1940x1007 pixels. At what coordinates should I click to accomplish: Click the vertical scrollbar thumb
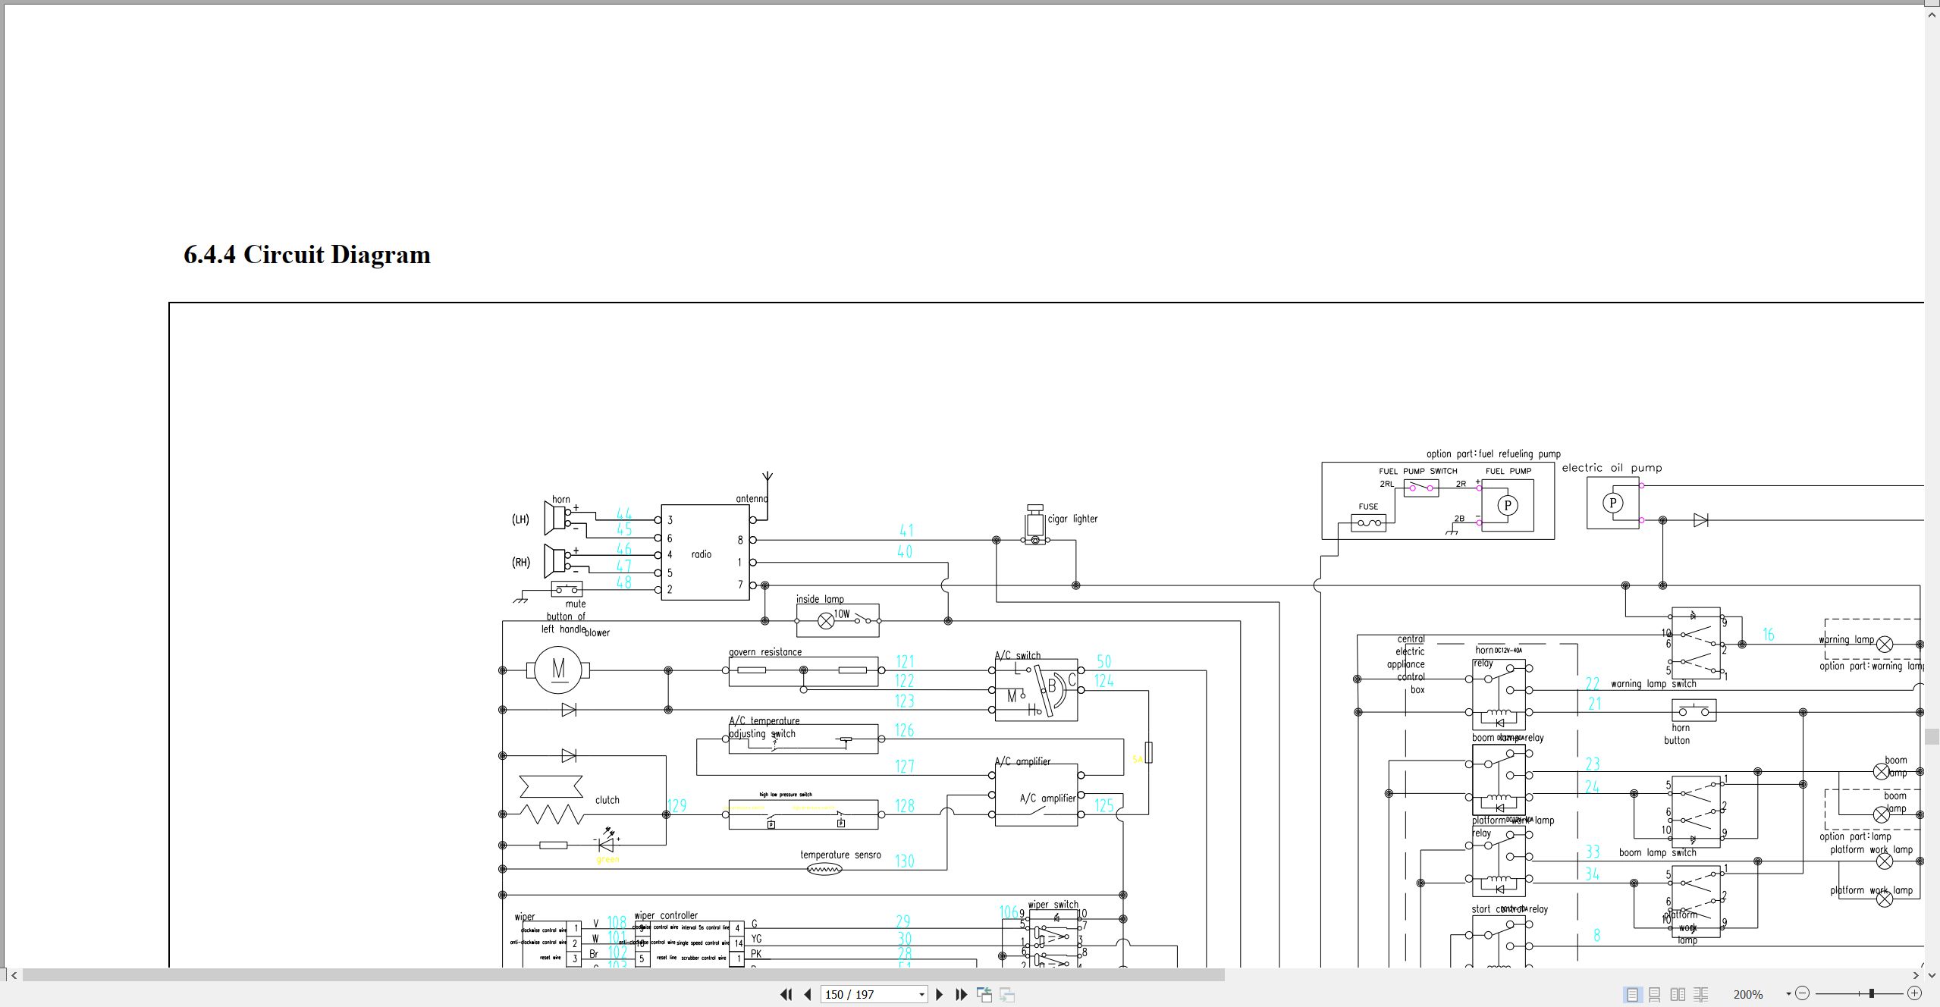[x=1932, y=736]
